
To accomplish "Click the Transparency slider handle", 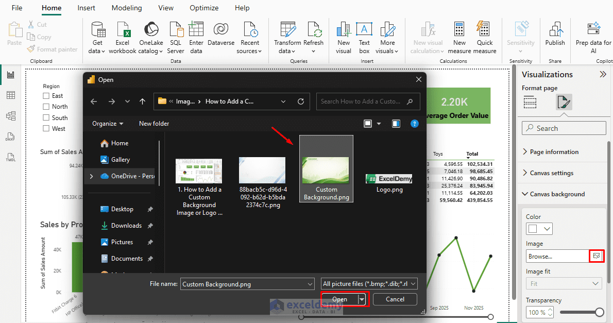I will tap(600, 312).
